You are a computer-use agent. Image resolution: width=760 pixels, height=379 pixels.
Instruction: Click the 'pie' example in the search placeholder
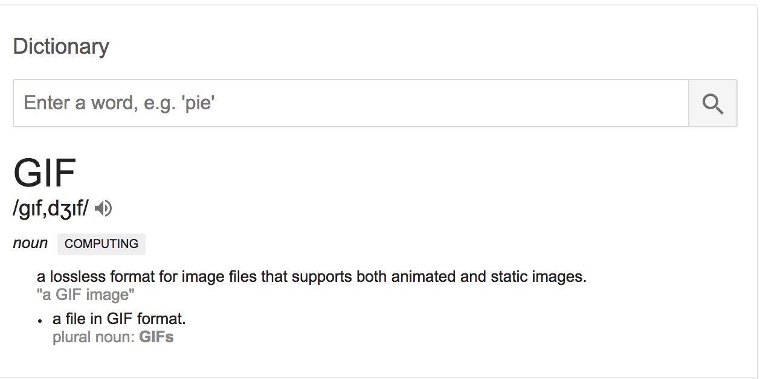point(199,103)
